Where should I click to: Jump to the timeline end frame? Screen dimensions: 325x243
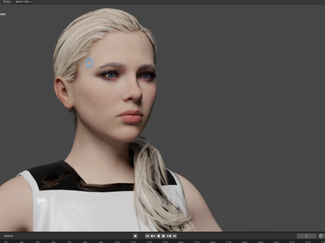click(x=174, y=236)
